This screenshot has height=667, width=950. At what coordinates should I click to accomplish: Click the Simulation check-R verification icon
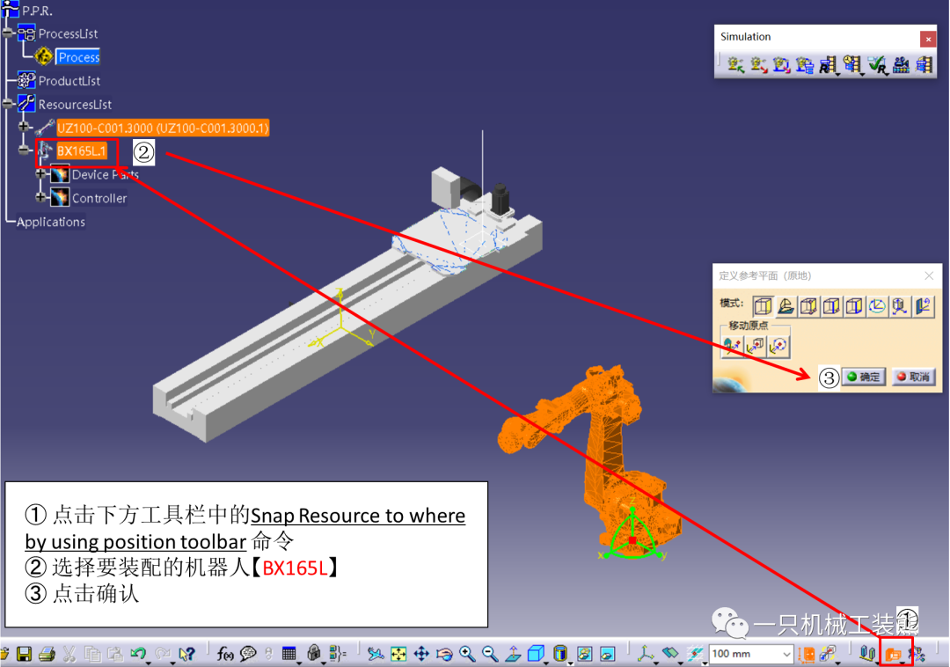tap(877, 65)
